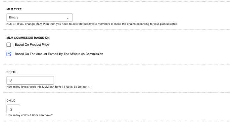233x124 pixels.
Task: Click the MLM Type dropdown arrow
Action: tap(68, 19)
